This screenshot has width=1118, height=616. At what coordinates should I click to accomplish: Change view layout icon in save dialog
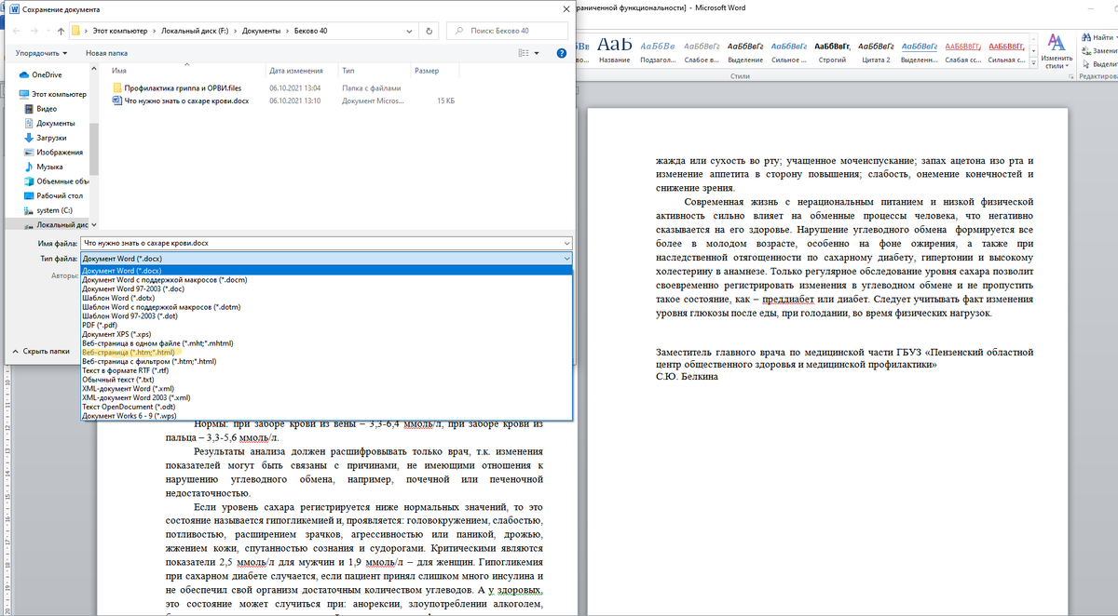[x=524, y=53]
